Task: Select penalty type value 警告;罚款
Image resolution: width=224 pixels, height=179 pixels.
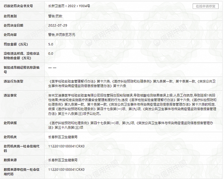Action: [x=55, y=16]
